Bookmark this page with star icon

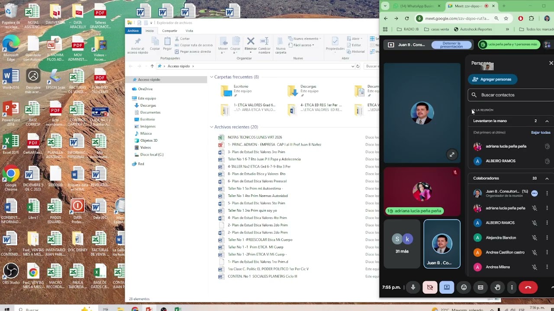pyautogui.click(x=506, y=19)
